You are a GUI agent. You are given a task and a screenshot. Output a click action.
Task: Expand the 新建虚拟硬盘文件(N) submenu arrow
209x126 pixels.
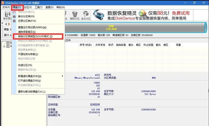pyautogui.click(x=62, y=76)
